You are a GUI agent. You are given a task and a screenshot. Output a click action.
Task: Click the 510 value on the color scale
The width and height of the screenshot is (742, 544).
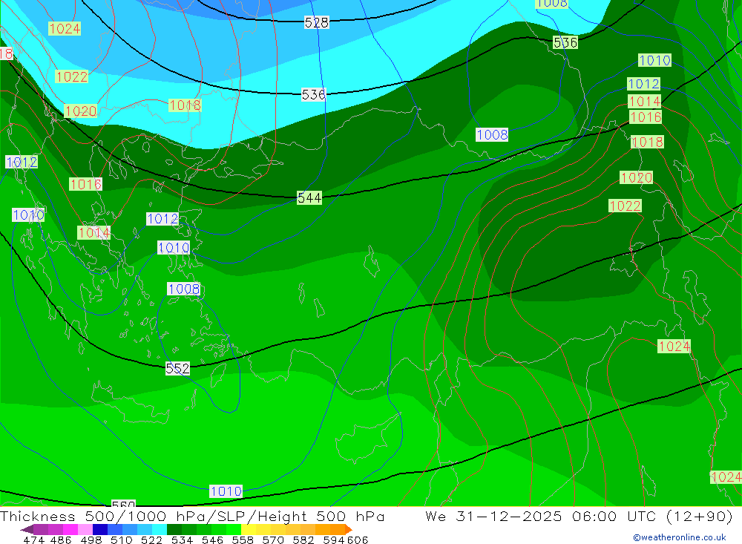tap(121, 540)
